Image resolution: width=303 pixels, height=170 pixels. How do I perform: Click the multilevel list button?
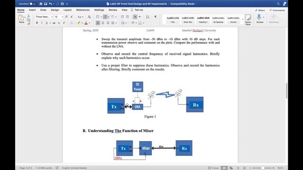pos(113,17)
